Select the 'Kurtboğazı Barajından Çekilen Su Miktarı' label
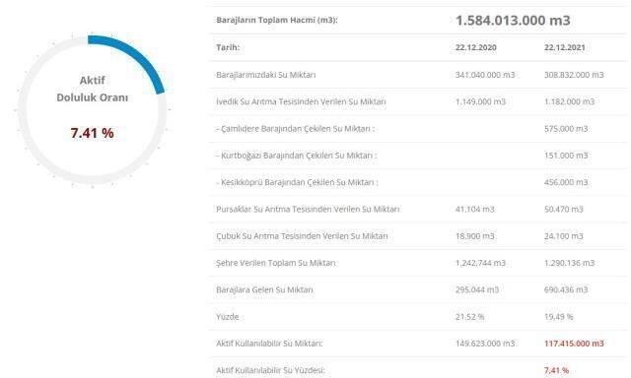This screenshot has width=631, height=378. pyautogui.click(x=297, y=156)
